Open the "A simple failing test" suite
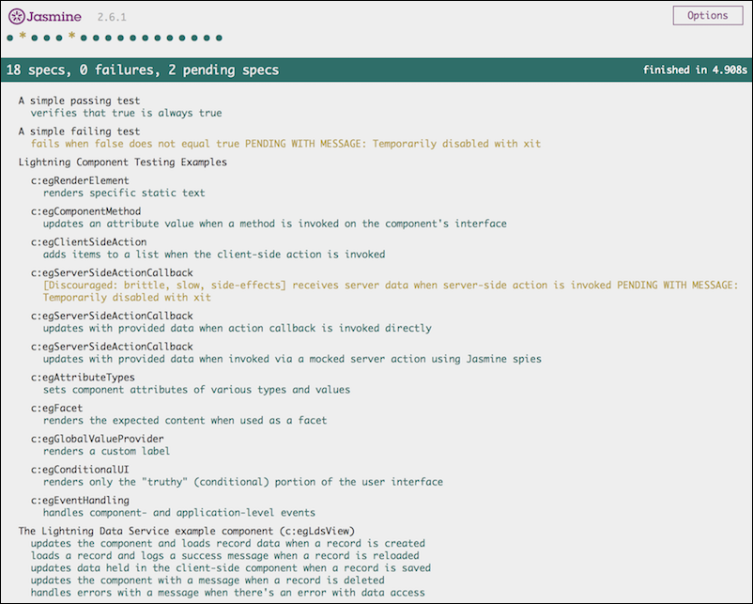The width and height of the screenshot is (753, 604). (79, 132)
